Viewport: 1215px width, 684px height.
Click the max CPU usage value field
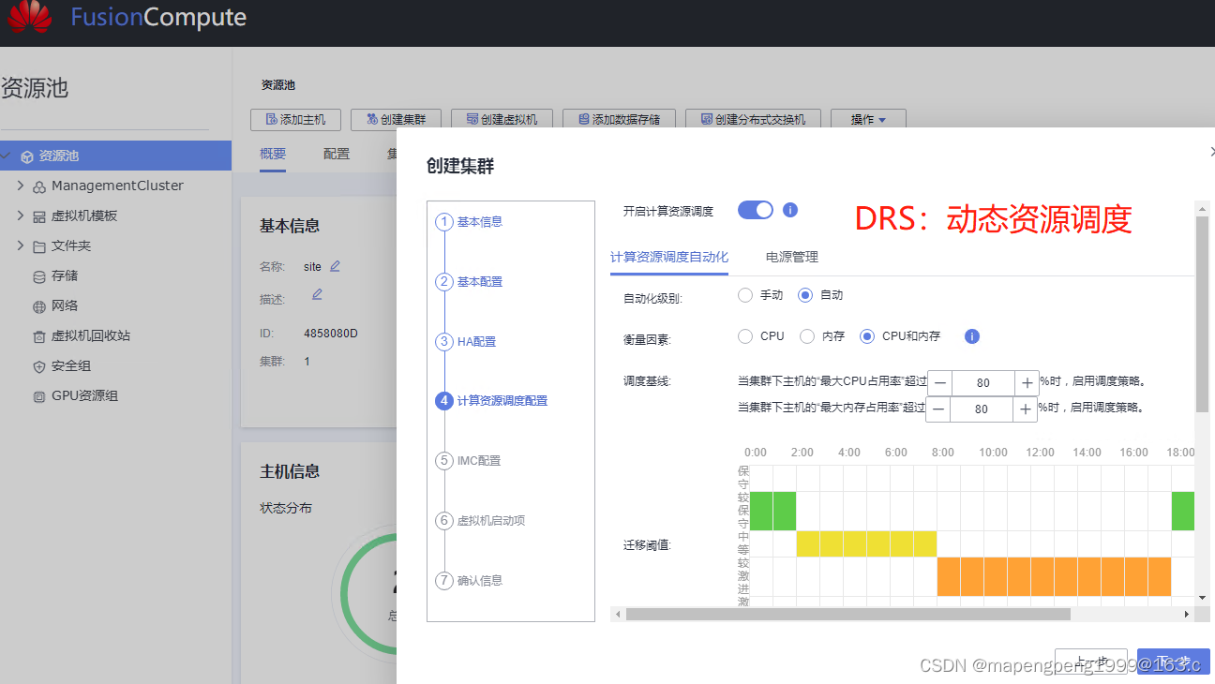pyautogui.click(x=983, y=383)
